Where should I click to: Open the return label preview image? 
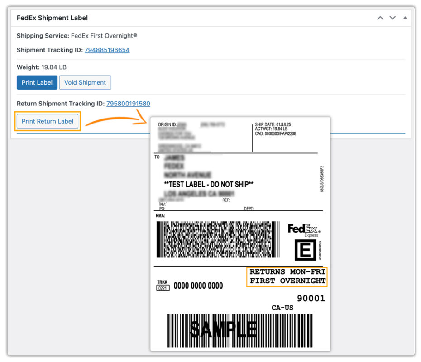[240, 234]
